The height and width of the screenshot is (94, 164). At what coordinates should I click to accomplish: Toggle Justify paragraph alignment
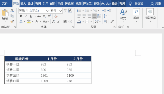click(x=94, y=16)
